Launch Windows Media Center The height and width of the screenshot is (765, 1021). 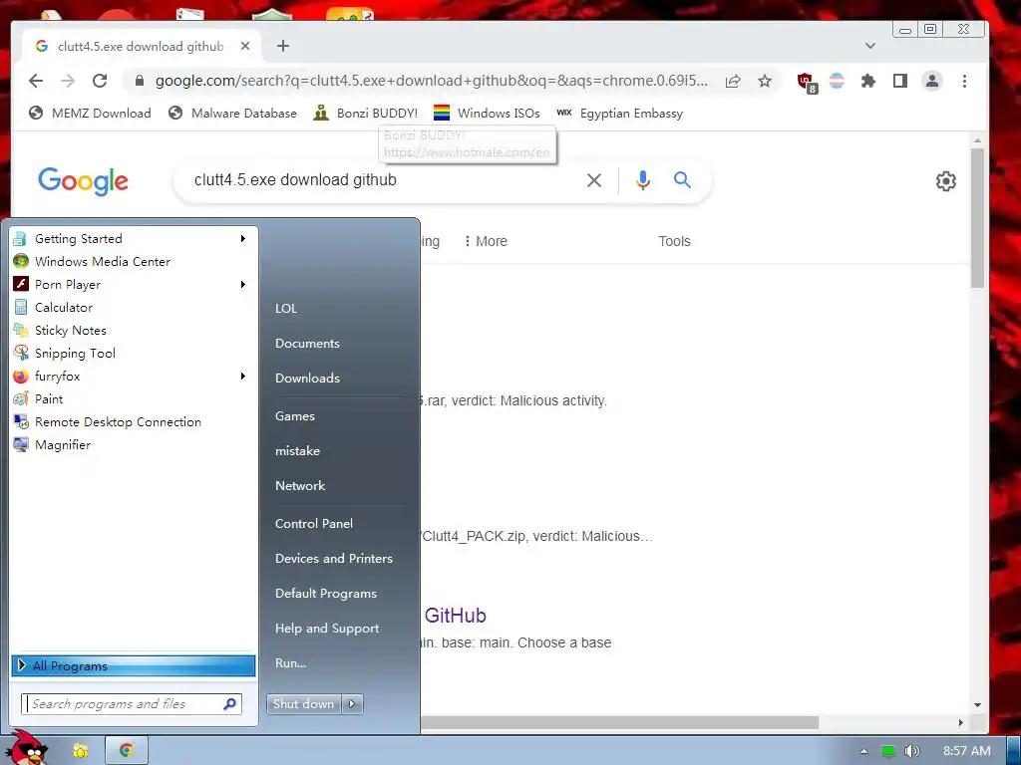click(x=133, y=262)
